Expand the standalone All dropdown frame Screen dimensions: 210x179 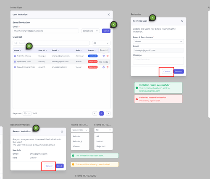coord(103,130)
